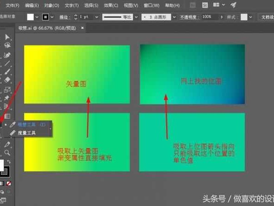
Task: Click the Stock (St) icon
Action: (x=205, y=5)
